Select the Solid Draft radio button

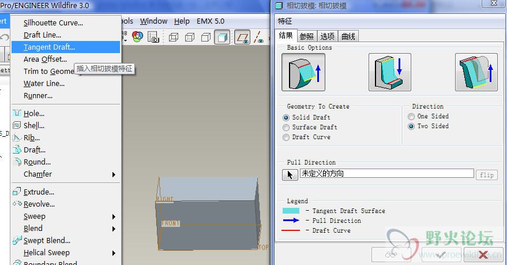(286, 117)
